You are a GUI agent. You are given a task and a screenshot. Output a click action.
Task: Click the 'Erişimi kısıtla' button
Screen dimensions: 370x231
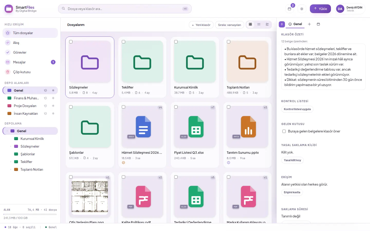292,192
